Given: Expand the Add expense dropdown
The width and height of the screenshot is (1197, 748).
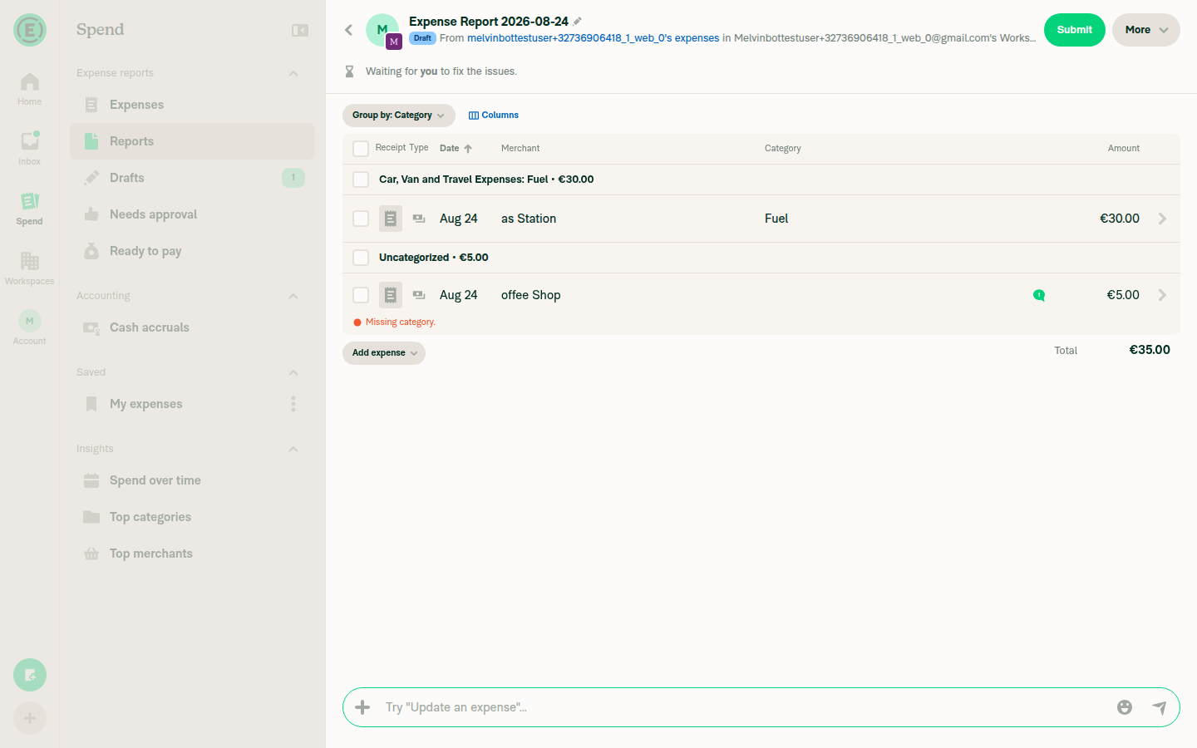Looking at the screenshot, I should point(384,353).
